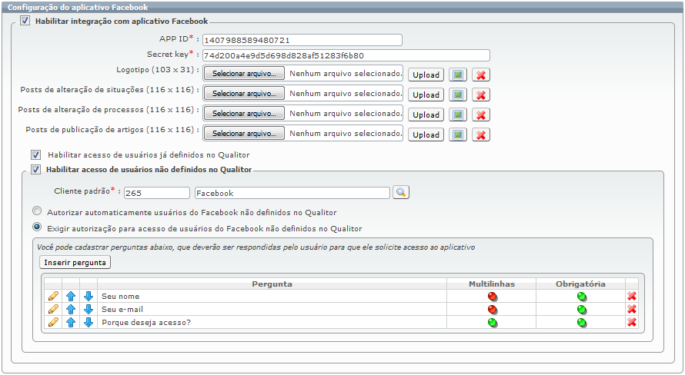Viewport: 685px width, 375px height.
Task: Uncheck 'Habilitar integração com aplicativo Facebook'
Action: 25,21
